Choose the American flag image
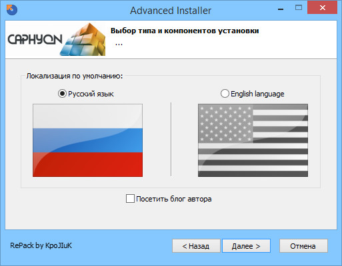Viewport: 342px width, 266px height. [x=253, y=140]
